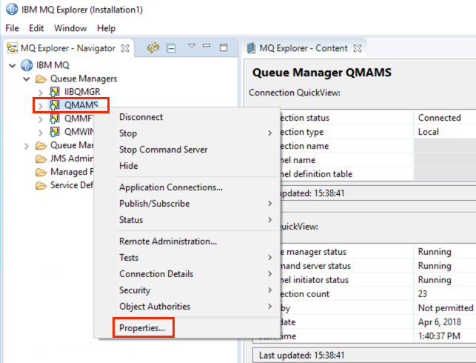476x363 pixels.
Task: Click the Apr 6, 2018 date value
Action: (440, 322)
